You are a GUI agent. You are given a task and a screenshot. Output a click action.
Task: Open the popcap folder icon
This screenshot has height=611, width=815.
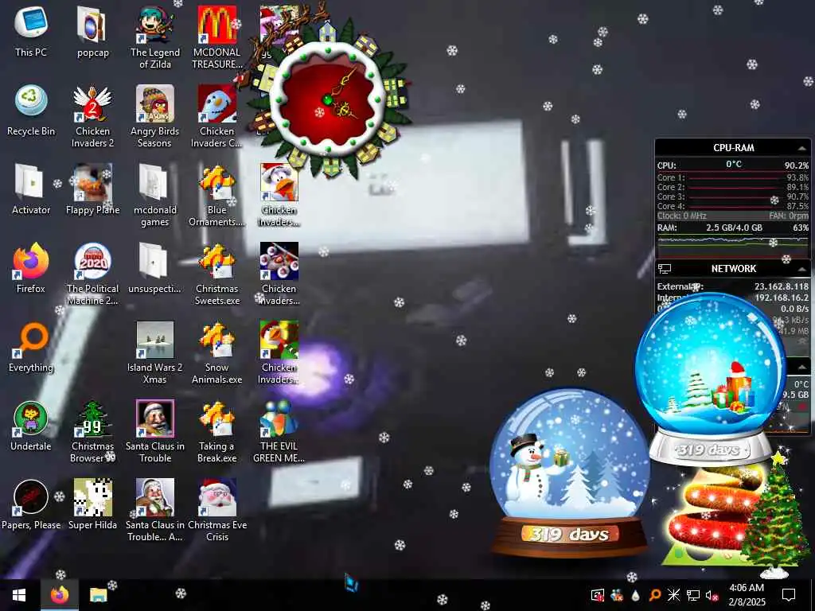92,31
